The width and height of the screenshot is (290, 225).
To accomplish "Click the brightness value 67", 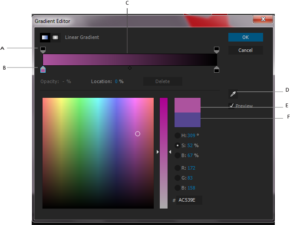I will [190, 155].
